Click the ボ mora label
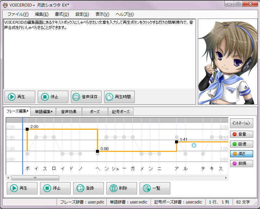Image resolution: width=260 pixels, height=209 pixels. coord(28,168)
